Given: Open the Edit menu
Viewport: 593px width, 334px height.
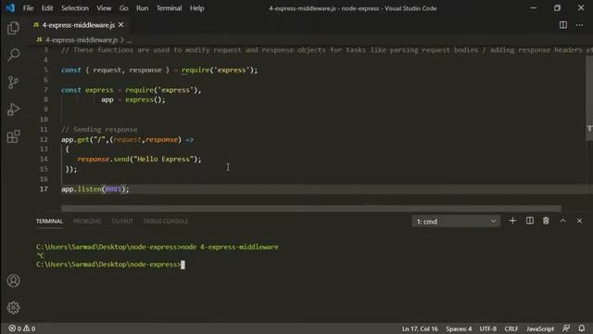Looking at the screenshot, I should point(47,8).
